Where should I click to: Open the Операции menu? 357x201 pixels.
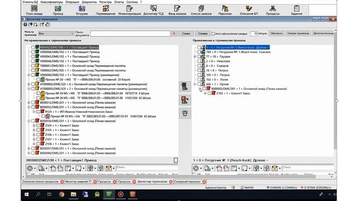(x=72, y=2)
